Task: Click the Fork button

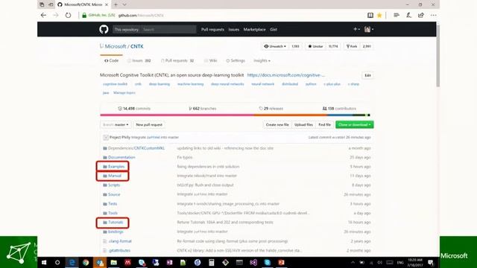Action: coord(352,46)
